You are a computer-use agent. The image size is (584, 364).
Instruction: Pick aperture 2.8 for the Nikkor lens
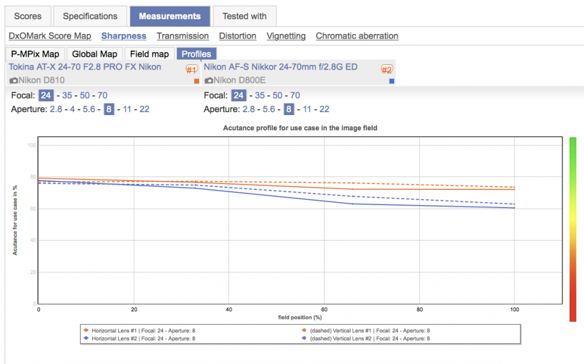click(249, 109)
